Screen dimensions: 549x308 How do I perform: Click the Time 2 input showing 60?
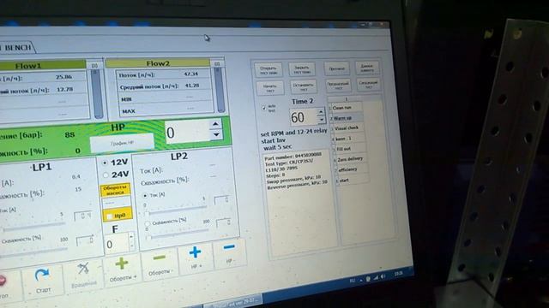pos(303,117)
